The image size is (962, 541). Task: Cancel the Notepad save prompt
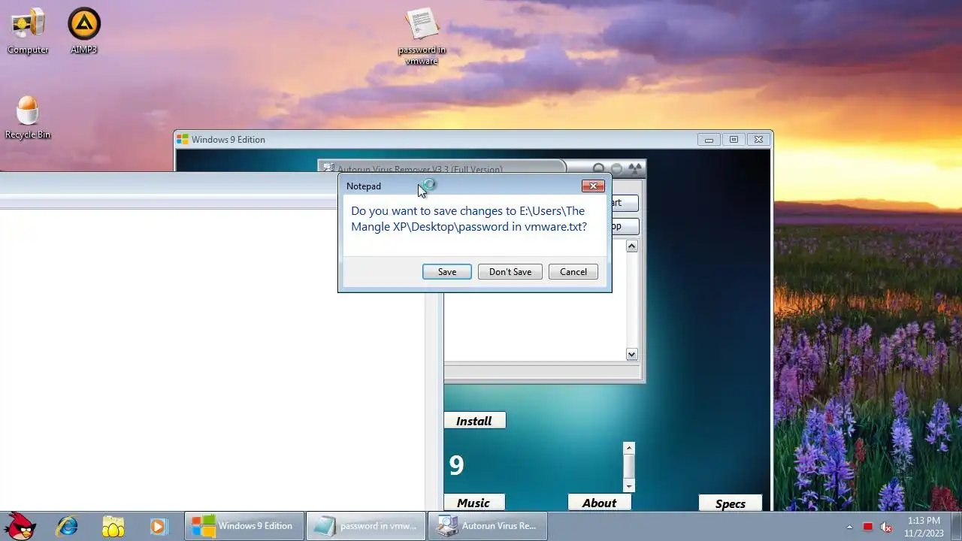(x=573, y=272)
